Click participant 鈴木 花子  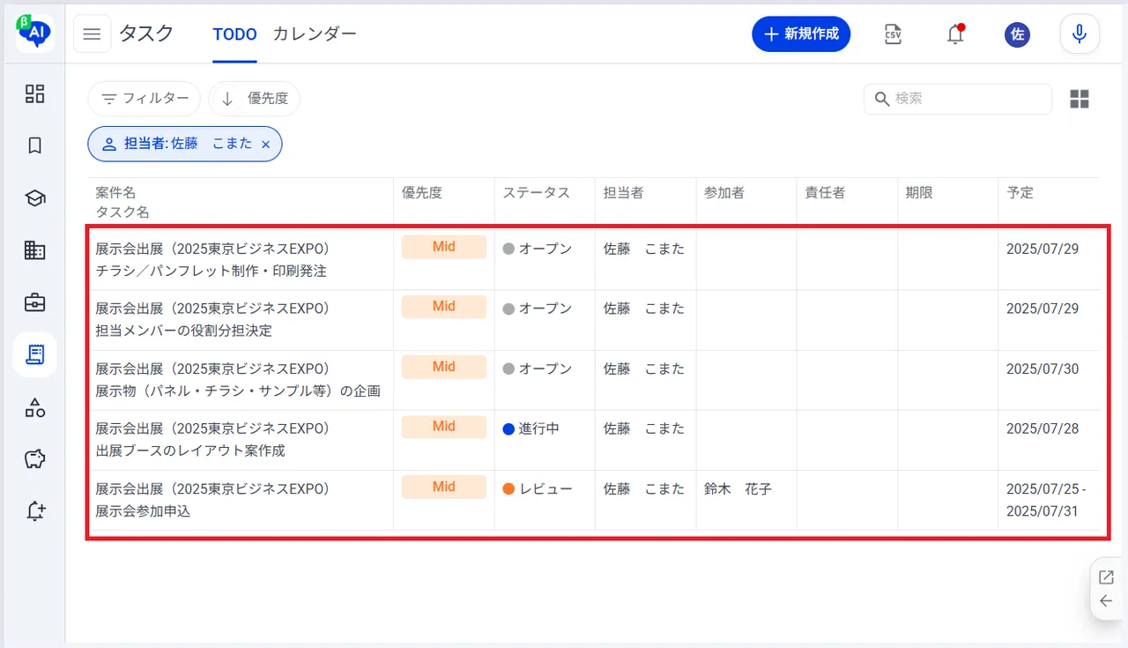(738, 488)
